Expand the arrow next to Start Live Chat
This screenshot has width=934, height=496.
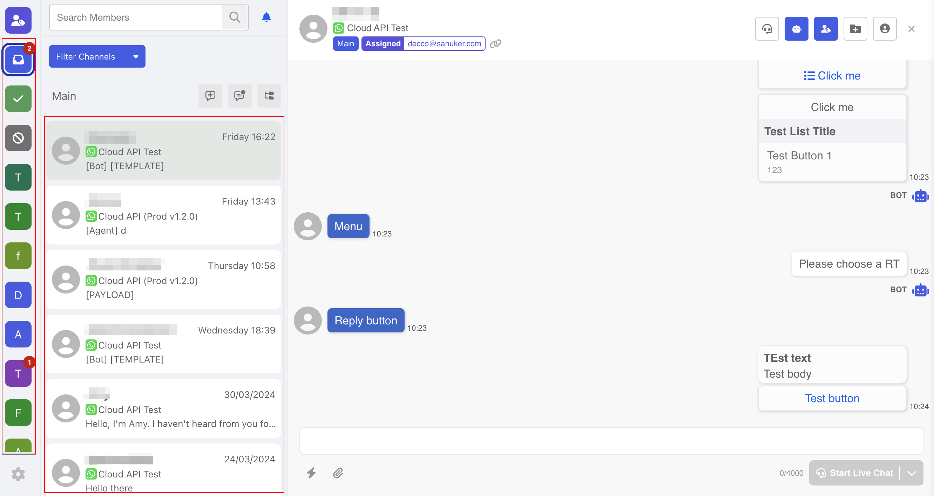pos(912,473)
